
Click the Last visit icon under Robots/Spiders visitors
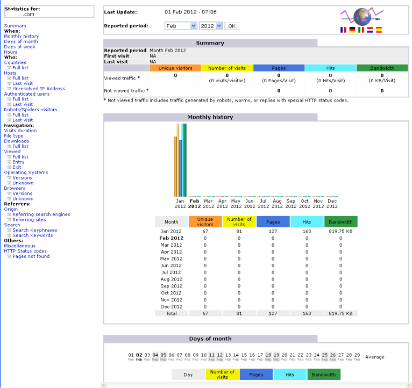[9, 120]
